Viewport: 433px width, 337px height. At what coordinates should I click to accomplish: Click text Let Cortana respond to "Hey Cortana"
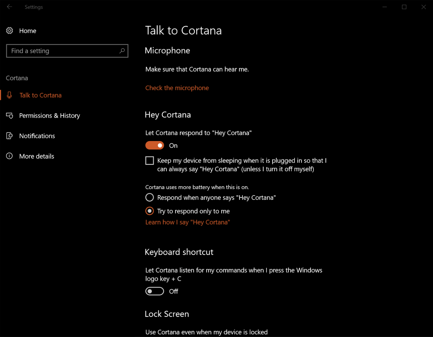(x=198, y=133)
